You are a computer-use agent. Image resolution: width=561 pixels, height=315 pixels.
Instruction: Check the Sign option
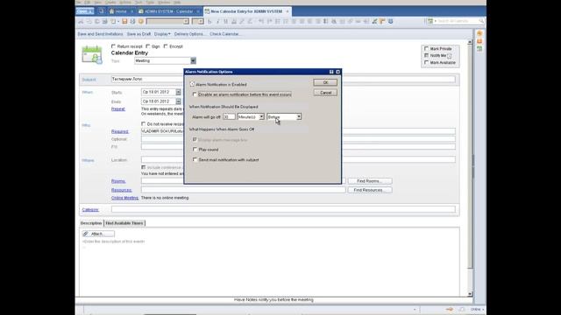[148, 46]
